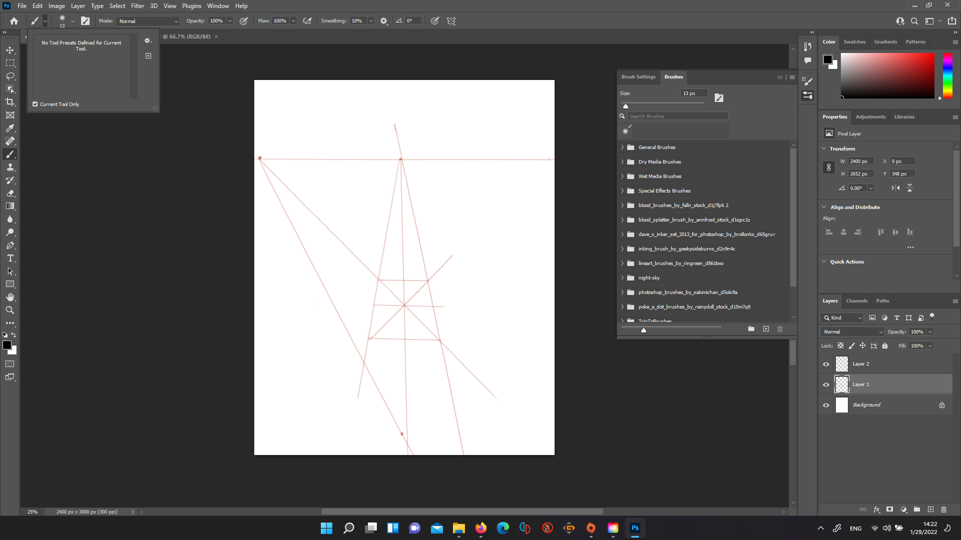Viewport: 961px width, 540px height.
Task: Select the Type tool
Action: click(x=10, y=258)
